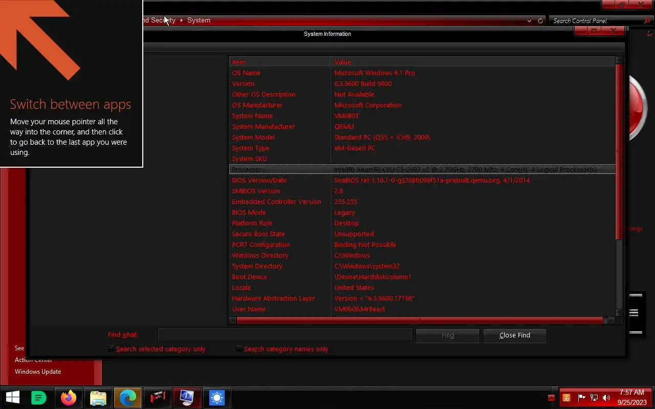Check the clock showing 7:57 AM
The height and width of the screenshot is (409, 655).
coord(632,393)
